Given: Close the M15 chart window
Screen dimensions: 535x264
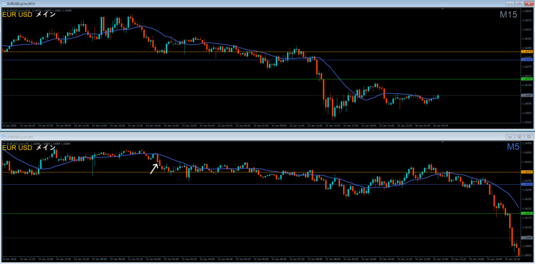Looking at the screenshot, I should 529,3.
